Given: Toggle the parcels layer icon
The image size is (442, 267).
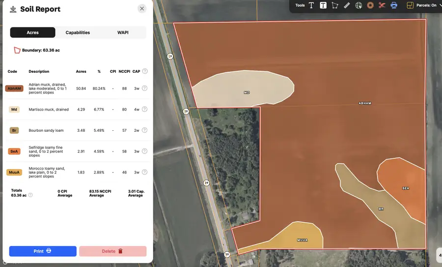Looking at the screenshot, I should 410,5.
